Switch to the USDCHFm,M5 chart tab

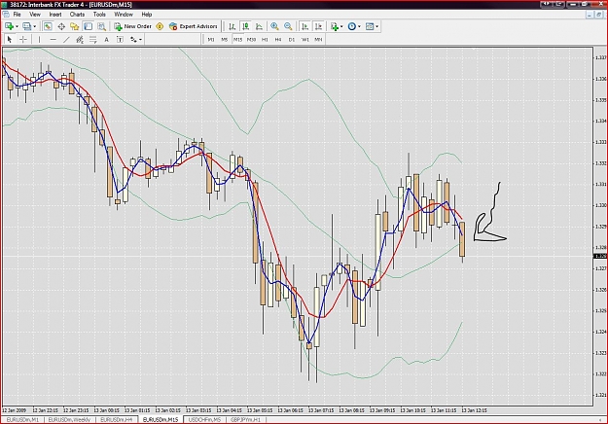tap(204, 420)
